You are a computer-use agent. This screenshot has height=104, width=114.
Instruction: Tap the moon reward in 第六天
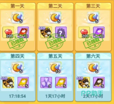[x=93, y=68]
